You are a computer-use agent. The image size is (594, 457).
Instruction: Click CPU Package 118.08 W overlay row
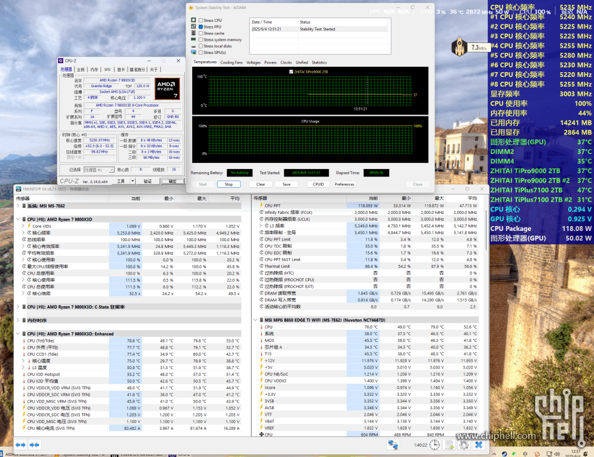pyautogui.click(x=541, y=228)
